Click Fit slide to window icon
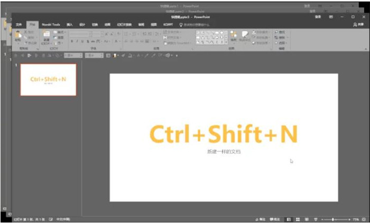 364,219
